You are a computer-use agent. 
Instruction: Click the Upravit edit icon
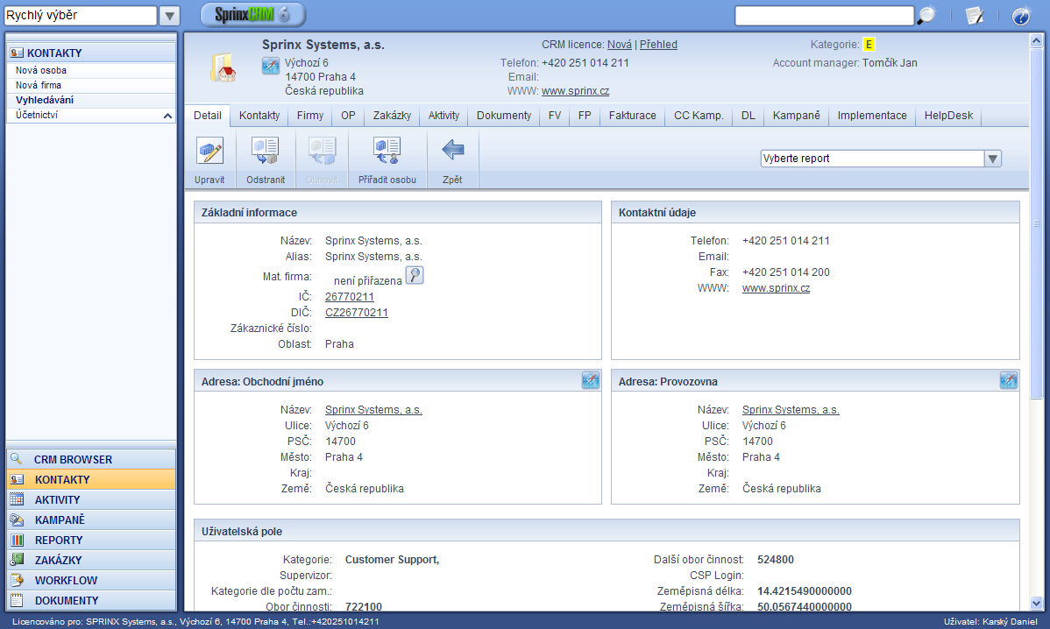(210, 152)
